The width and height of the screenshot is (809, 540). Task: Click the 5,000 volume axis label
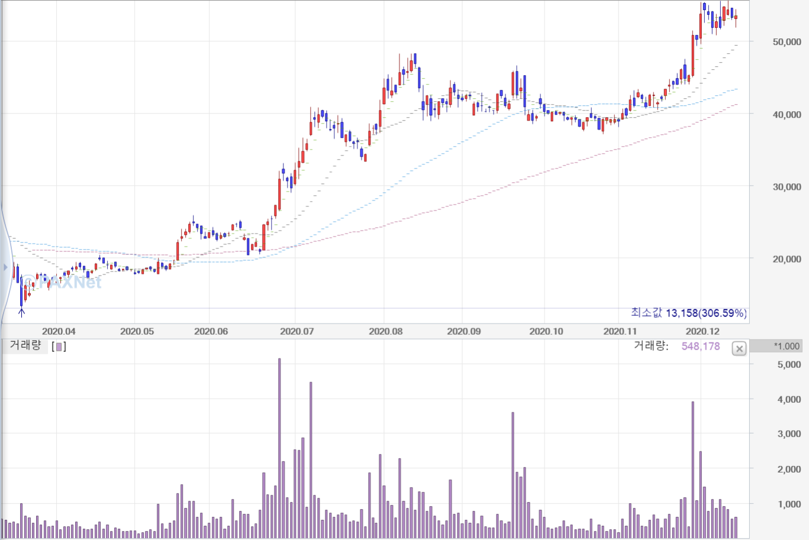[x=789, y=364]
